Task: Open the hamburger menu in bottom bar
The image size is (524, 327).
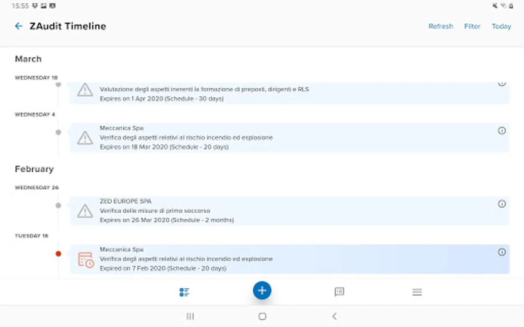Action: (417, 292)
